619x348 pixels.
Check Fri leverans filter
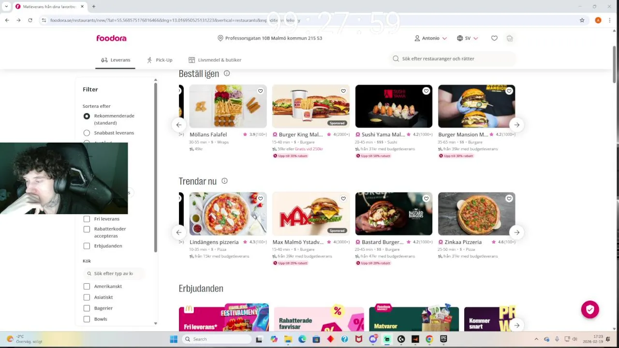pyautogui.click(x=87, y=219)
